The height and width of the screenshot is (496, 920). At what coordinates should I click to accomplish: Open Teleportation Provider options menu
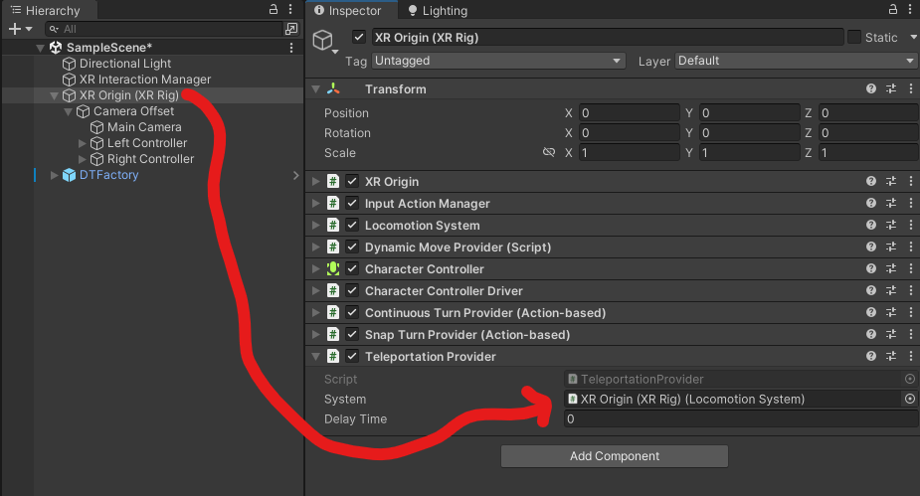(911, 356)
